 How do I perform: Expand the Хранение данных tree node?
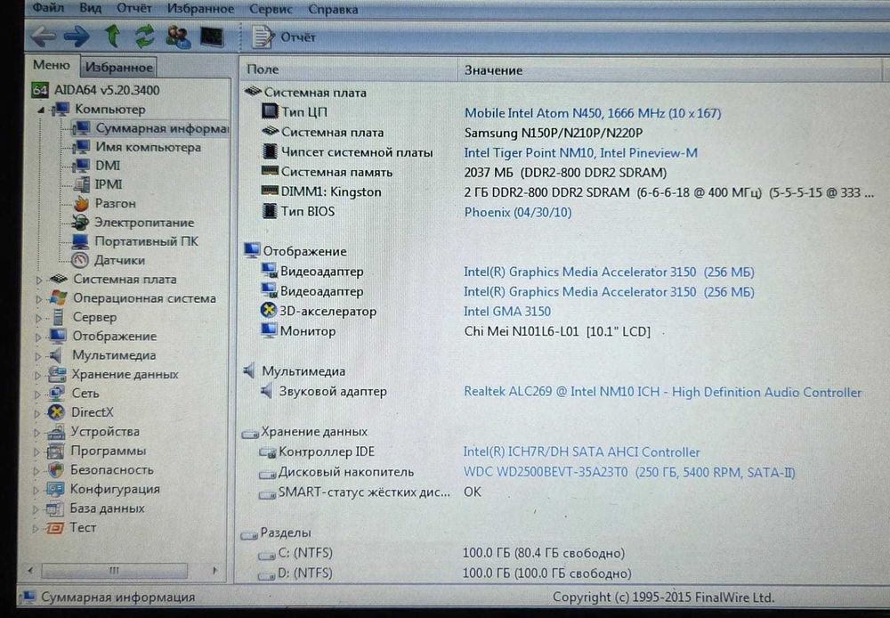click(x=37, y=375)
